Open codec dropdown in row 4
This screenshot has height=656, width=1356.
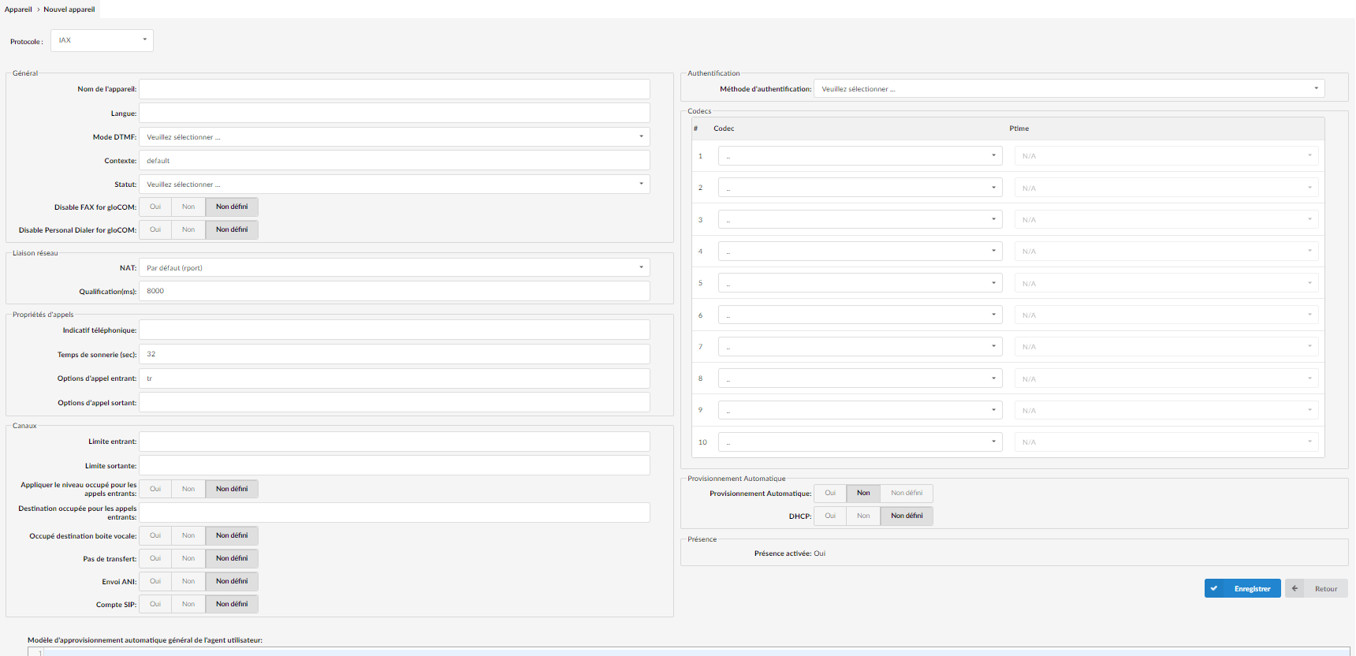pyautogui.click(x=860, y=252)
